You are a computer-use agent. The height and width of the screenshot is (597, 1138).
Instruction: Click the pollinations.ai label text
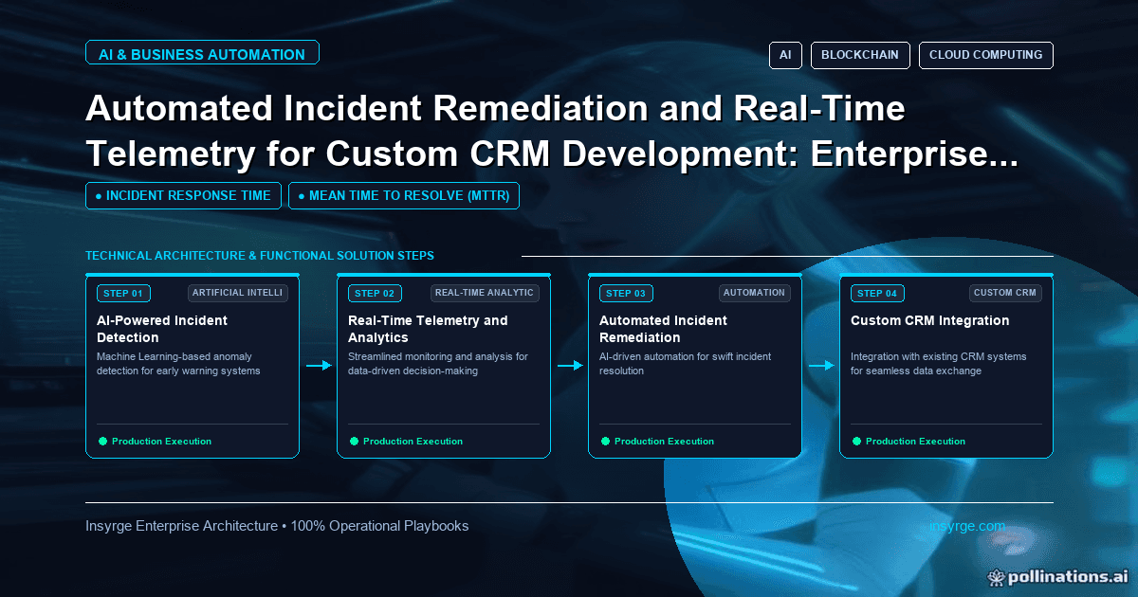(x=1068, y=576)
